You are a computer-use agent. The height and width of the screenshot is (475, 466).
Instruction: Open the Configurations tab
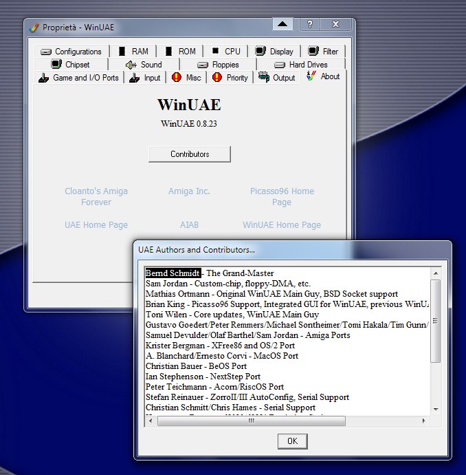click(x=71, y=52)
